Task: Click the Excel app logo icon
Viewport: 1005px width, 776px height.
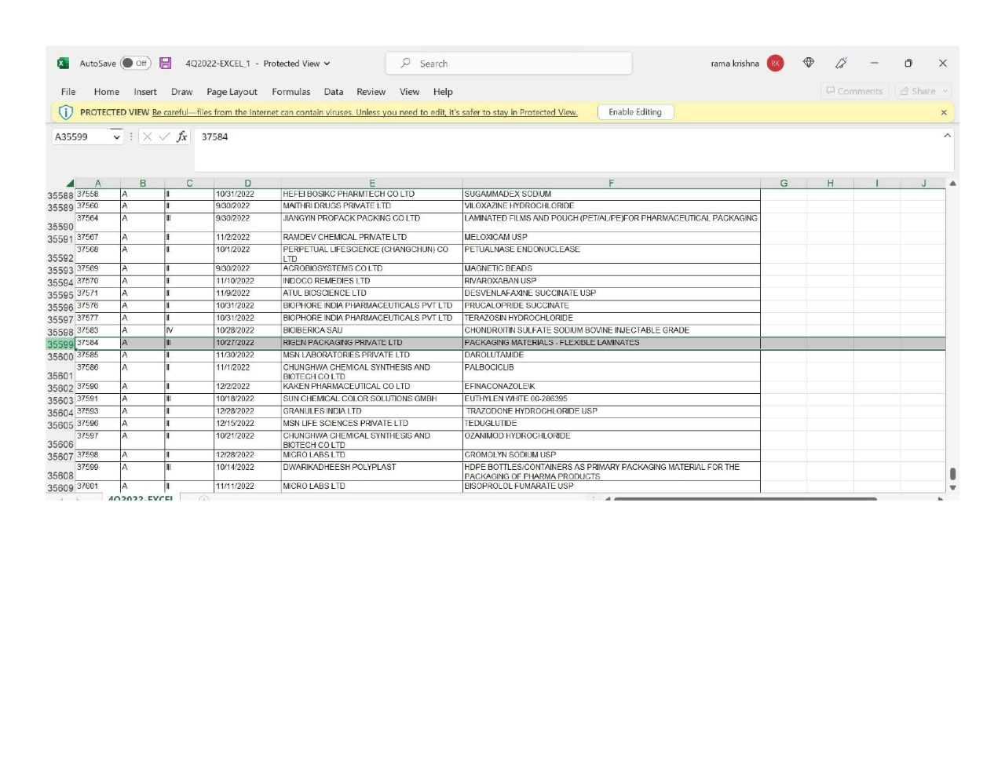Action: coord(63,64)
